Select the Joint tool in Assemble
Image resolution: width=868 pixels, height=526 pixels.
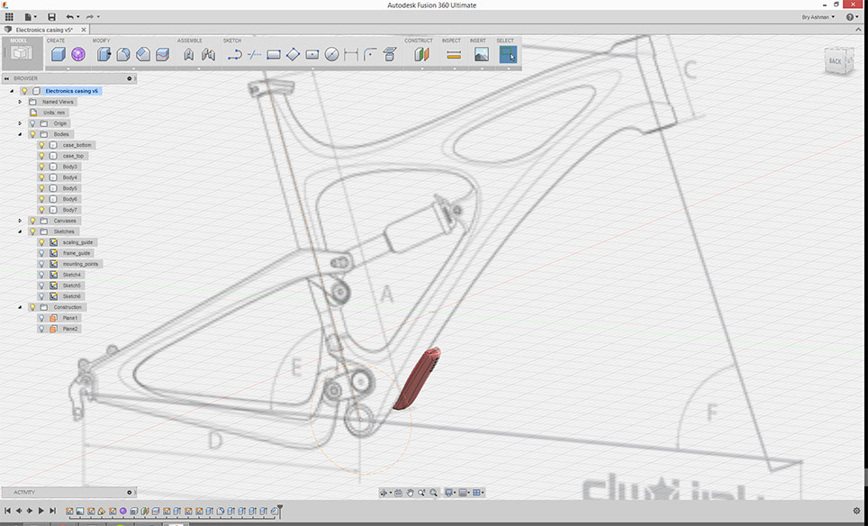point(189,54)
